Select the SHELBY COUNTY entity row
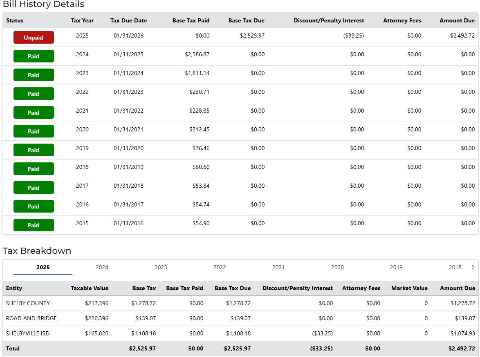 (28, 303)
